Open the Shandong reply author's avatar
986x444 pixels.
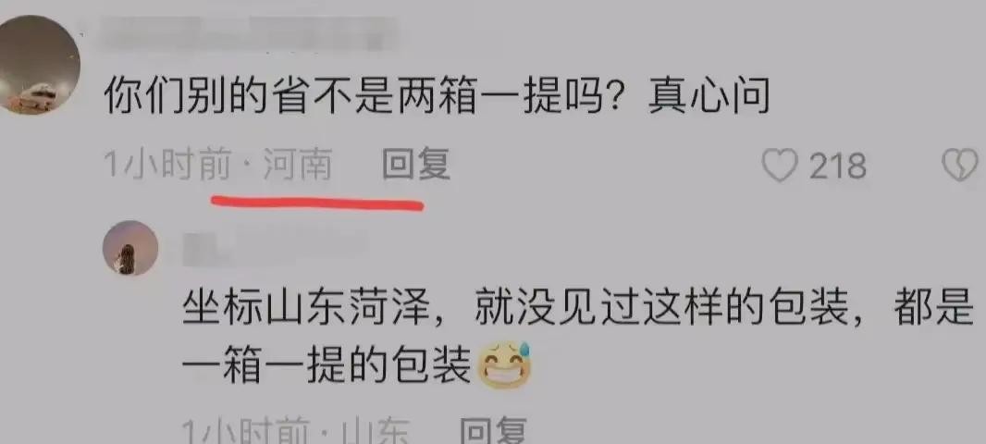pyautogui.click(x=130, y=248)
